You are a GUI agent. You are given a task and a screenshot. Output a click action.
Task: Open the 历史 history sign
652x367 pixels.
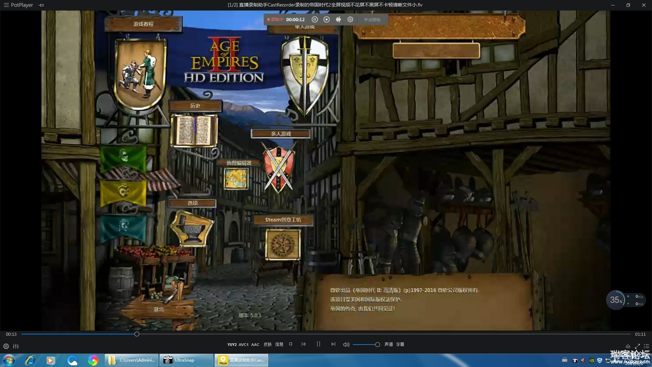click(195, 106)
